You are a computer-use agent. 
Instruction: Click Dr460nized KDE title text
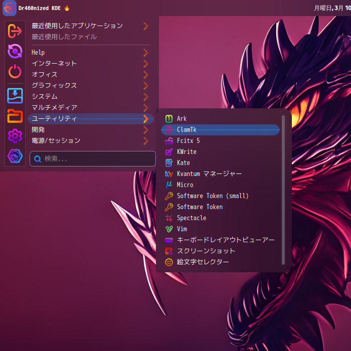[40, 9]
